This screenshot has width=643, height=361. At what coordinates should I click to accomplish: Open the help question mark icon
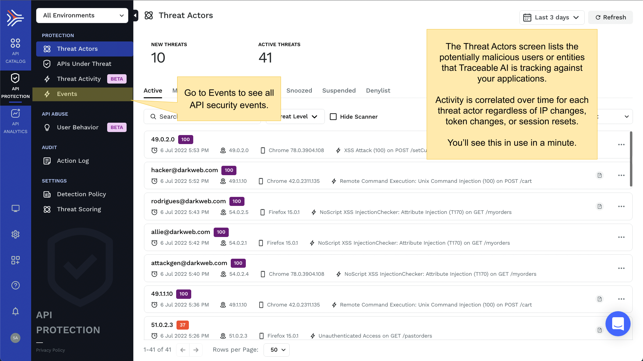pyautogui.click(x=15, y=285)
